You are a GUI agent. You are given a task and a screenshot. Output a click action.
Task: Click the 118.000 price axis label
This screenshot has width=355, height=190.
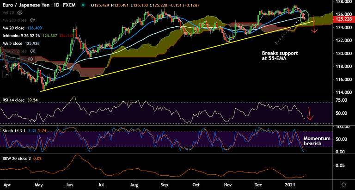pyautogui.click(x=345, y=67)
